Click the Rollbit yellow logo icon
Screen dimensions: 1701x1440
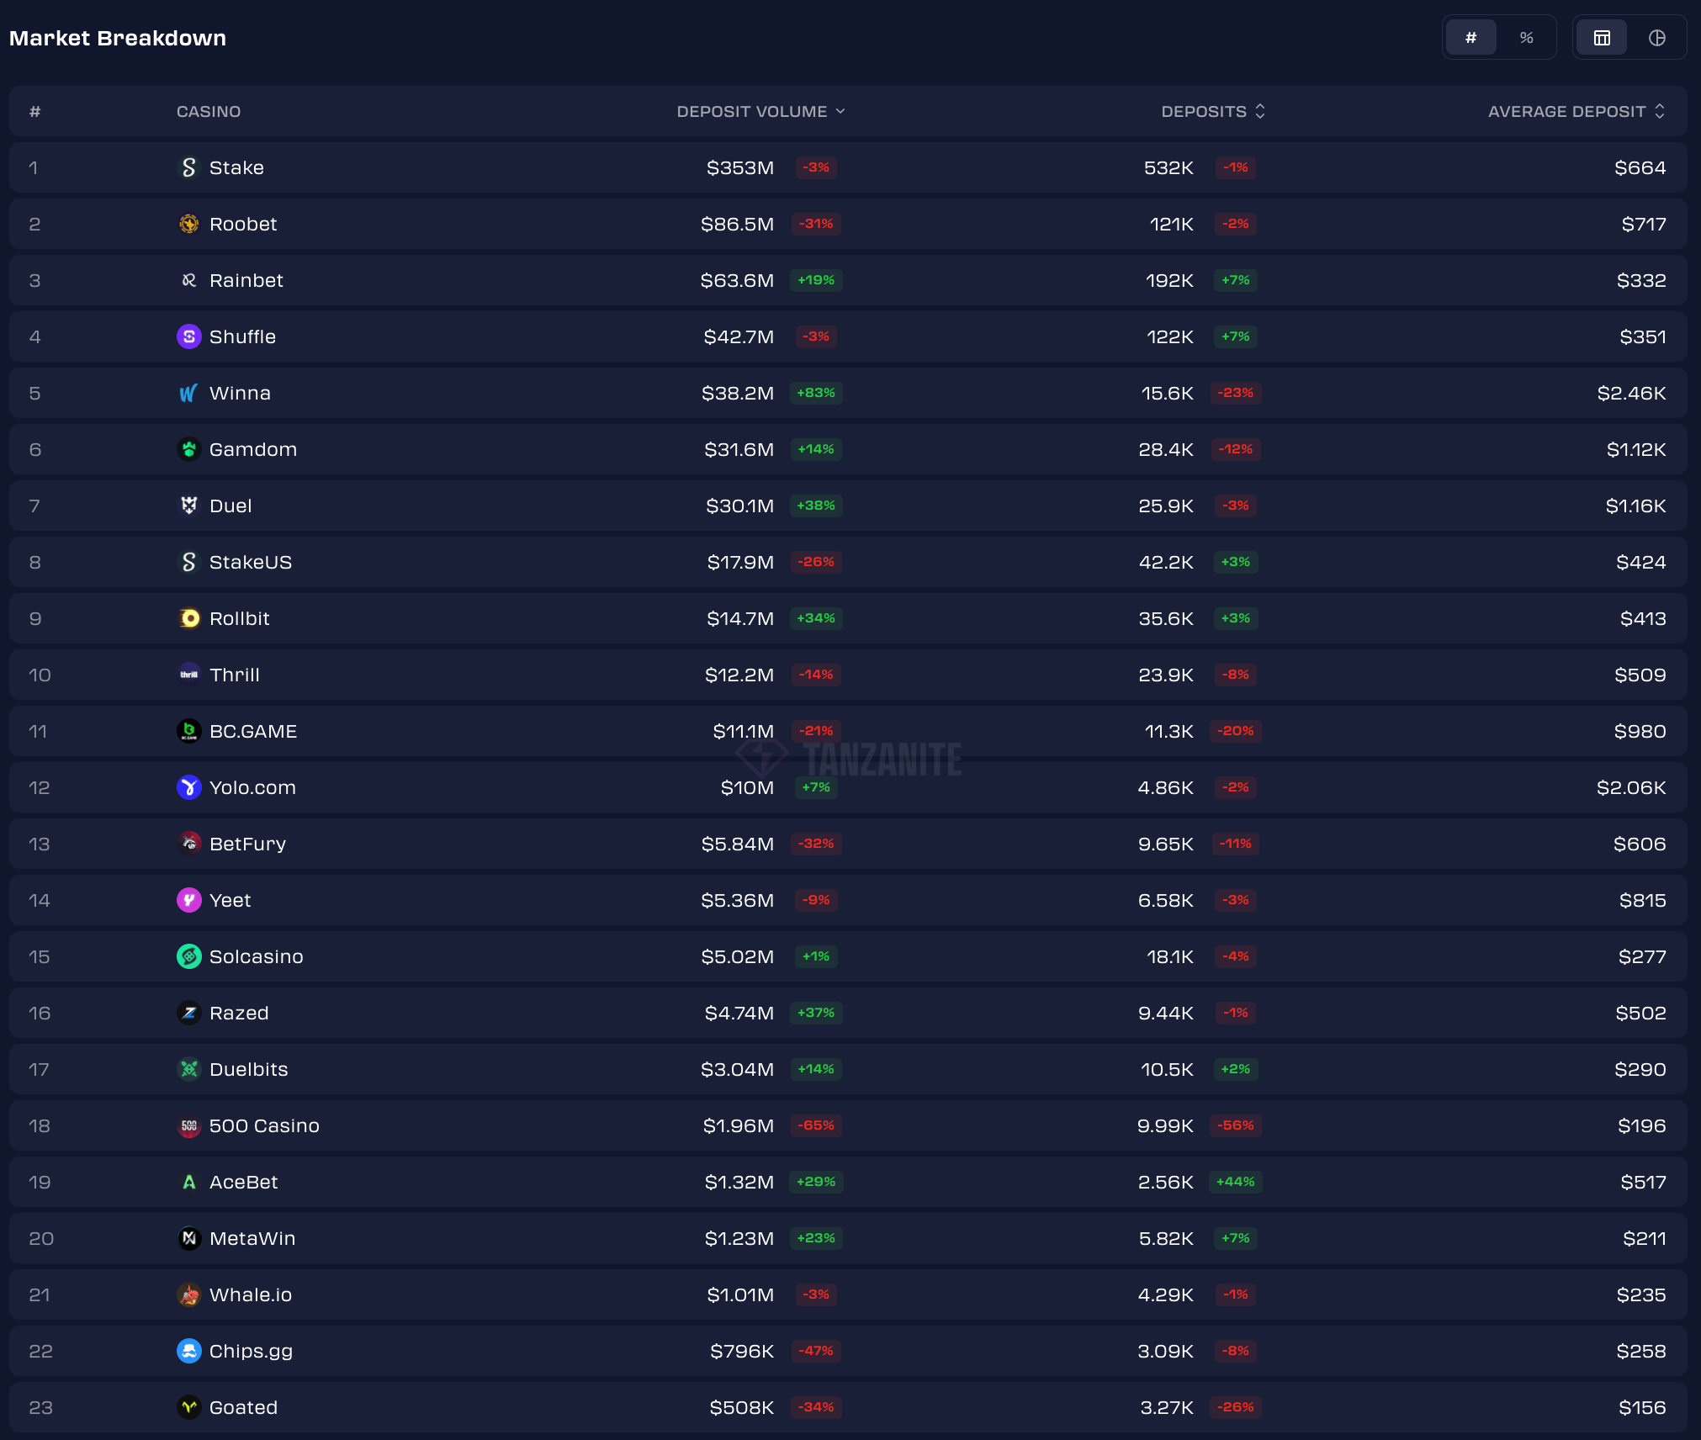click(188, 618)
